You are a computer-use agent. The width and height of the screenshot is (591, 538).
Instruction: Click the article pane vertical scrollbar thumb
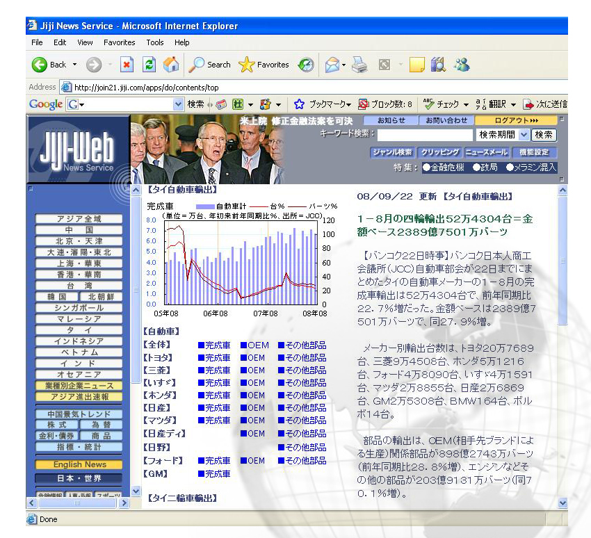[x=562, y=260]
